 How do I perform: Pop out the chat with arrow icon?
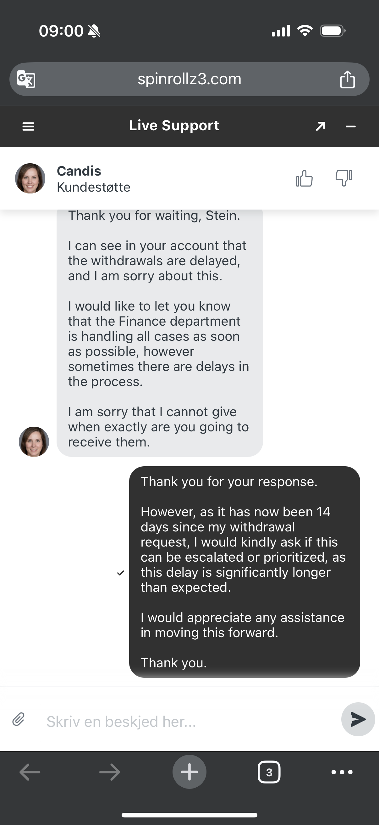pos(321,126)
